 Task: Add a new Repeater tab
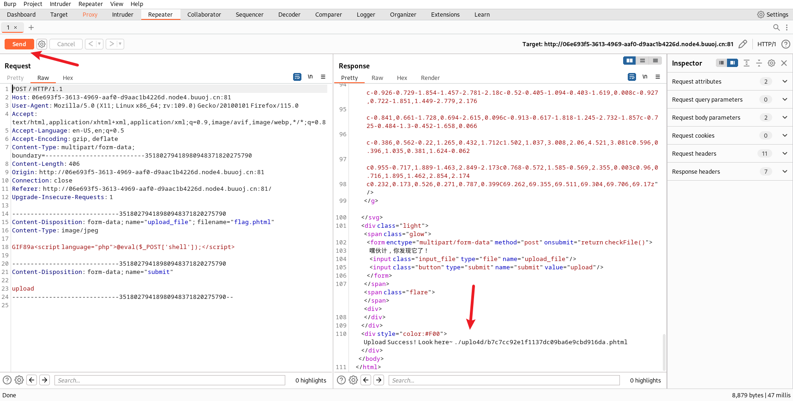click(x=31, y=27)
